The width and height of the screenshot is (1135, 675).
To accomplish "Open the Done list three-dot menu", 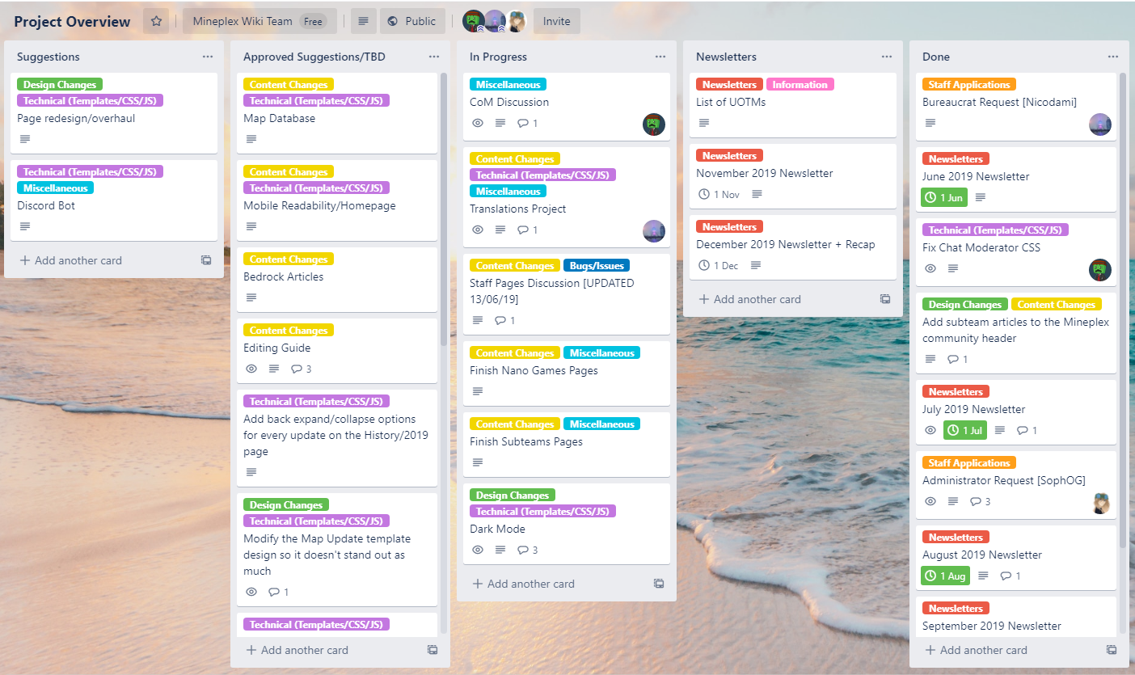I will coord(1113,57).
